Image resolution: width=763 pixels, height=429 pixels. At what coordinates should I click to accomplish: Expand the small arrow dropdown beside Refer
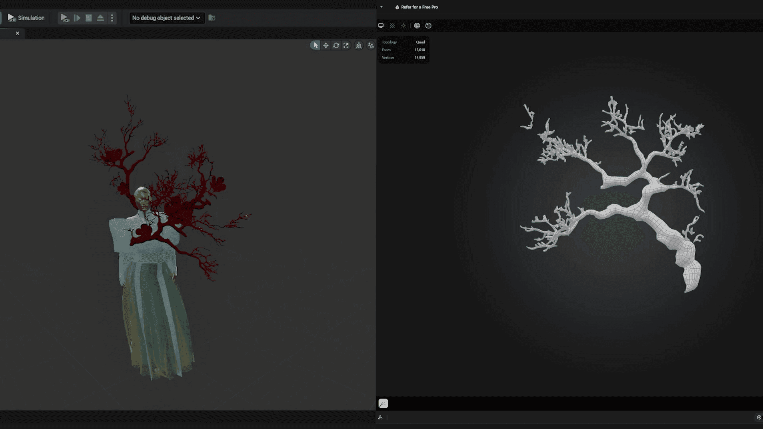381,7
